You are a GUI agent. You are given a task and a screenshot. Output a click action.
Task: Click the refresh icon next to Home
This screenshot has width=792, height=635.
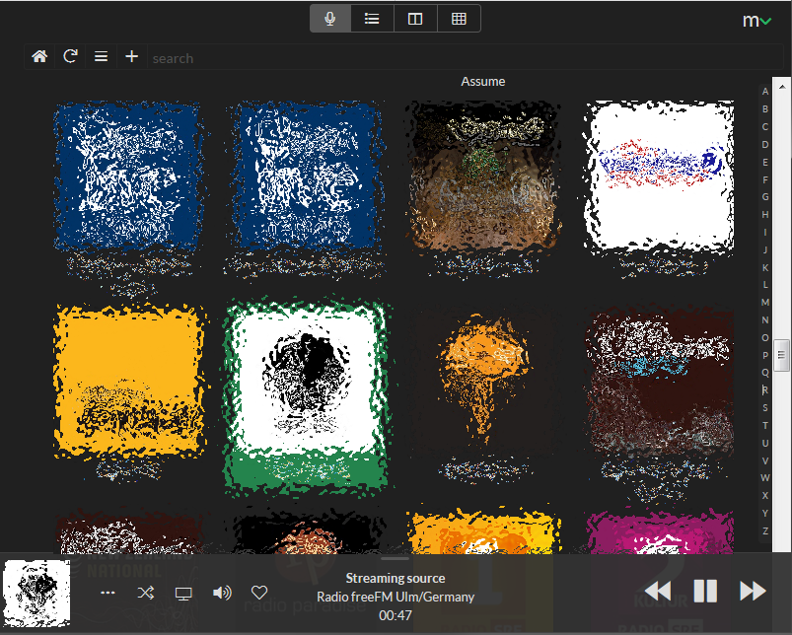point(70,57)
